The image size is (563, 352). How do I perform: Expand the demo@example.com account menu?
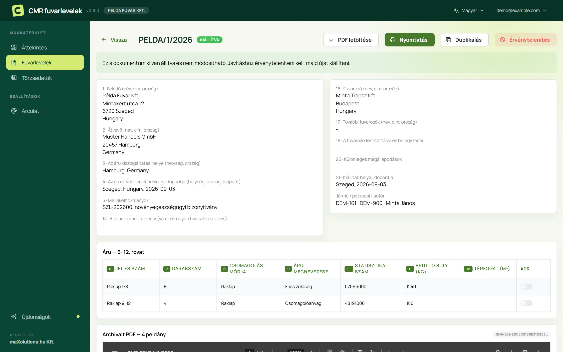click(521, 10)
